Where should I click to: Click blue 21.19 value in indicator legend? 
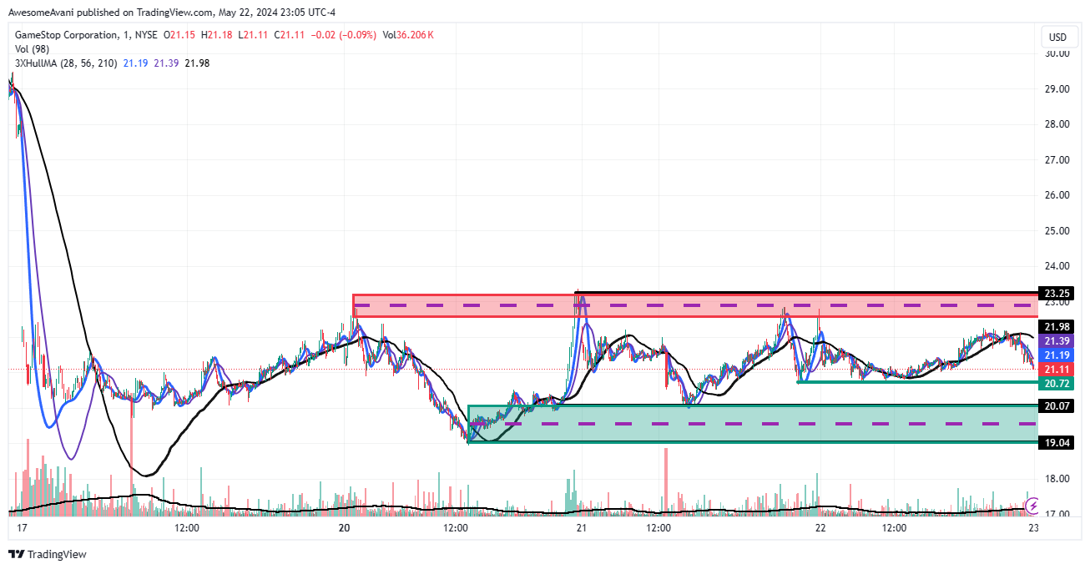pos(136,63)
